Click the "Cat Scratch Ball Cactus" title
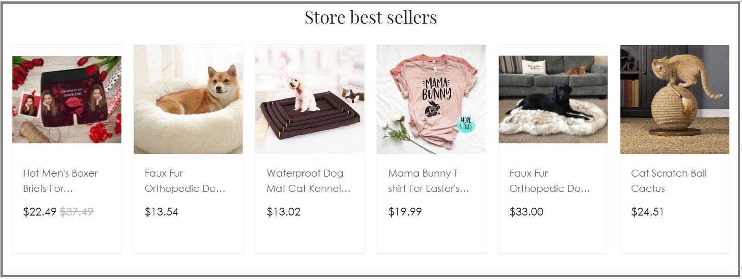Viewport: 742px width, 279px height. pyautogui.click(x=669, y=181)
